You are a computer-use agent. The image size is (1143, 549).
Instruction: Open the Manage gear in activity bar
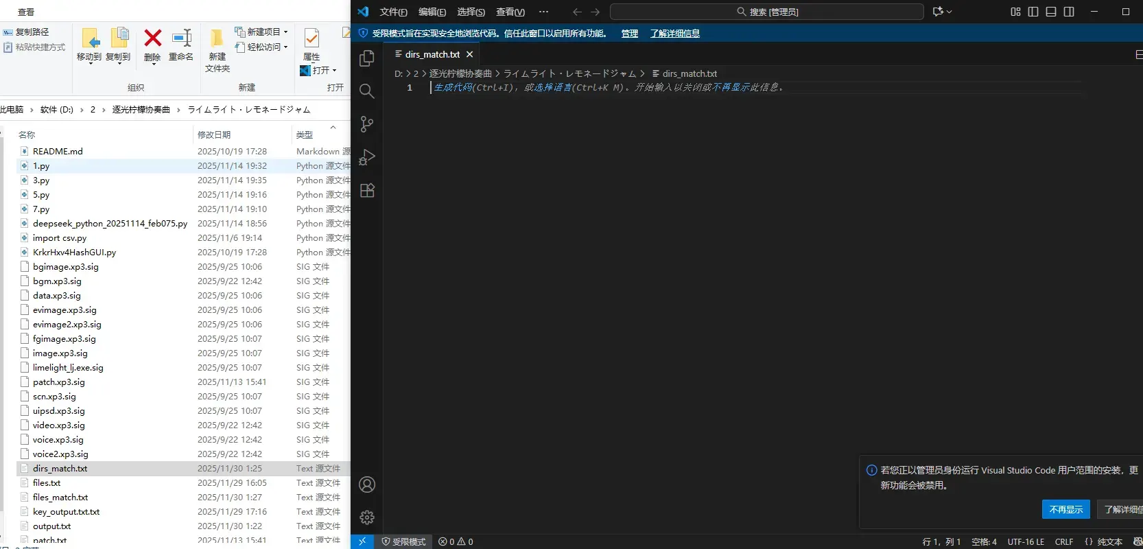(x=367, y=517)
